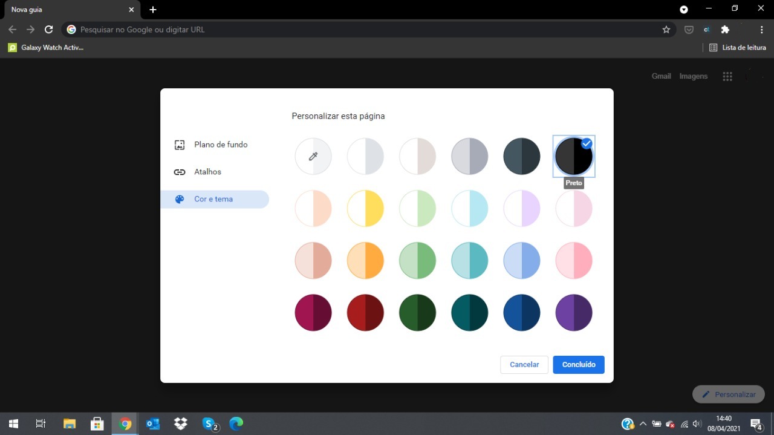Choose the medium green theme swatch
774x435 pixels.
(x=417, y=260)
